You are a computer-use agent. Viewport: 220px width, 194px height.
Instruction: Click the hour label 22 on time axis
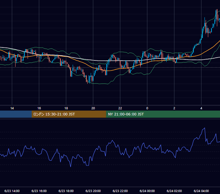(x=120, y=108)
